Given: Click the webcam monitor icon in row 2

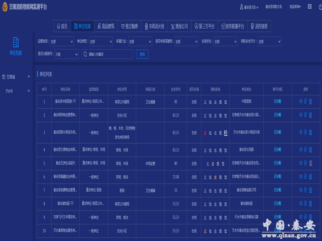Looking at the screenshot, I should 310,115.
